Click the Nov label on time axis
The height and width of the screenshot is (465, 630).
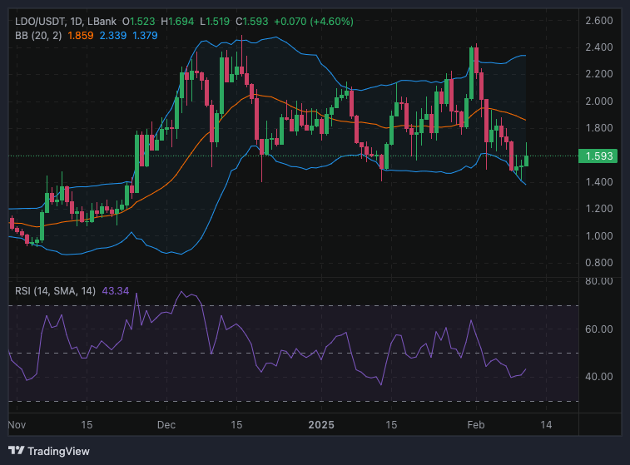click(17, 425)
